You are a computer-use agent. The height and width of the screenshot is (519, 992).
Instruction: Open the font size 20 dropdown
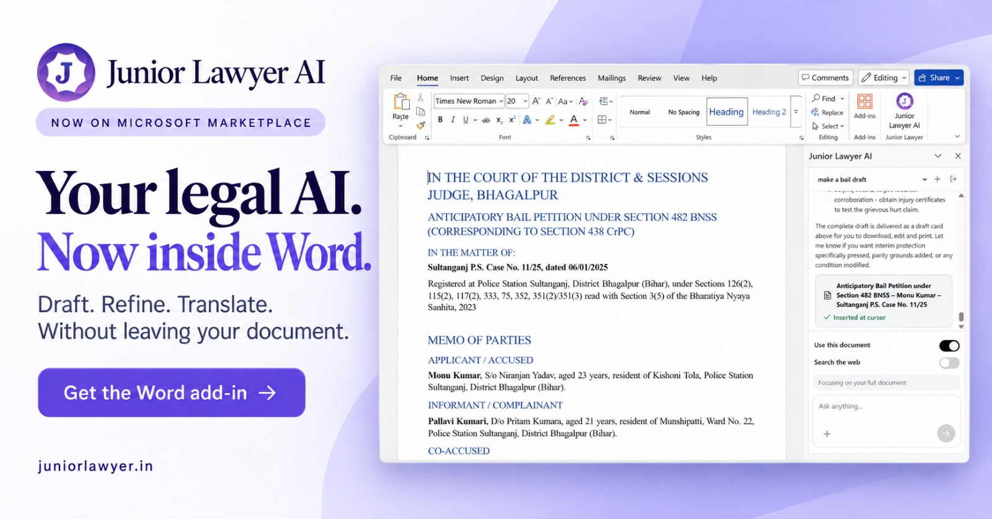[525, 101]
